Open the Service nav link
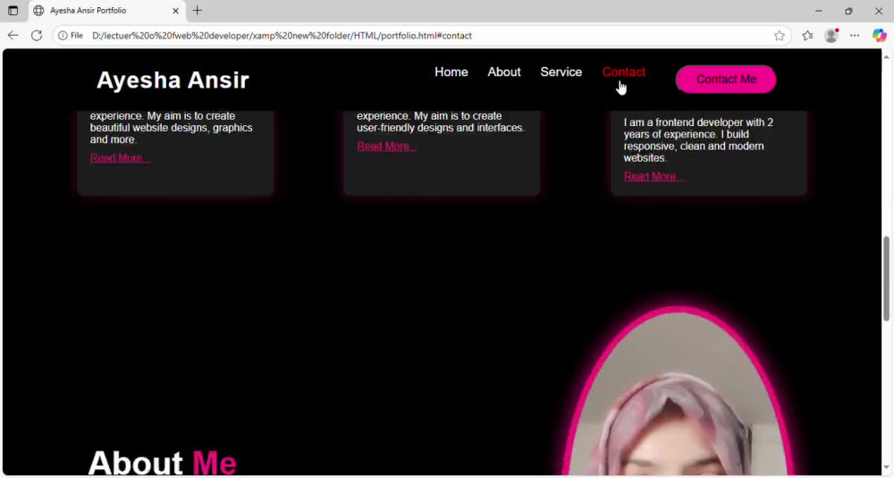This screenshot has height=478, width=894. click(561, 72)
